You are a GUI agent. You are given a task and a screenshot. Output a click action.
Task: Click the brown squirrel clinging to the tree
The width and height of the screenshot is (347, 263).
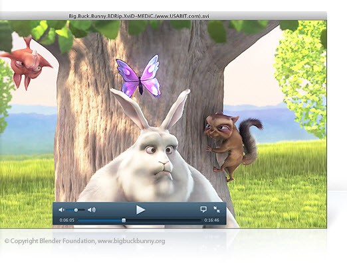[x=231, y=144]
